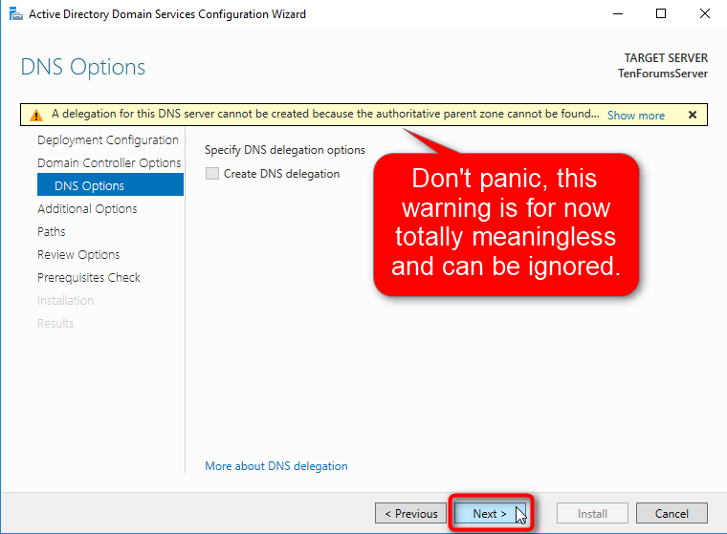Click the greyed Installation step
The image size is (727, 534).
point(65,301)
